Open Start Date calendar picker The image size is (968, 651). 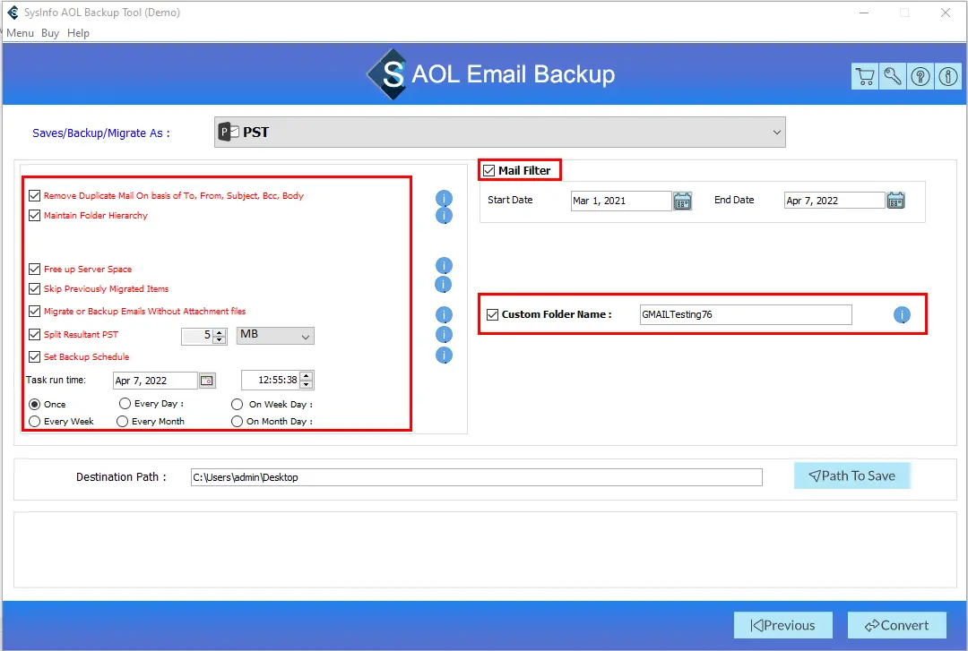coord(683,201)
